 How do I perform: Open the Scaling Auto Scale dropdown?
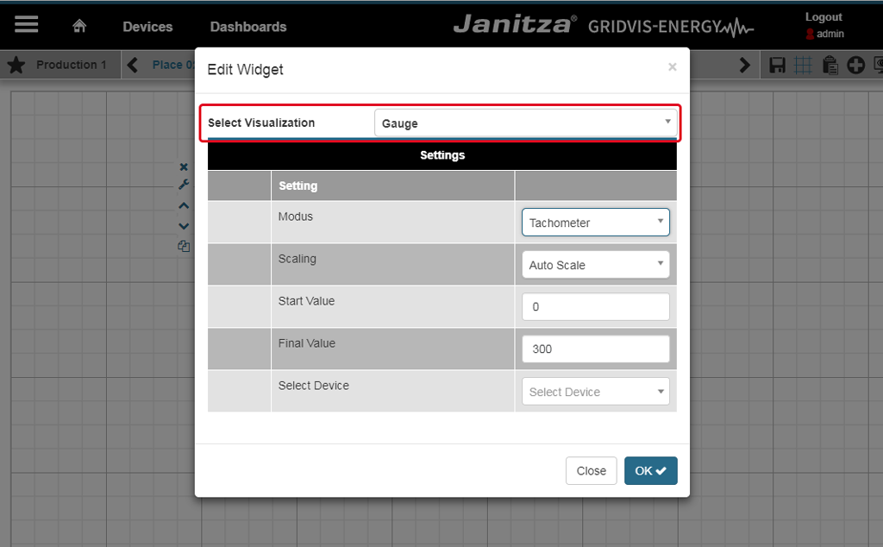click(595, 265)
